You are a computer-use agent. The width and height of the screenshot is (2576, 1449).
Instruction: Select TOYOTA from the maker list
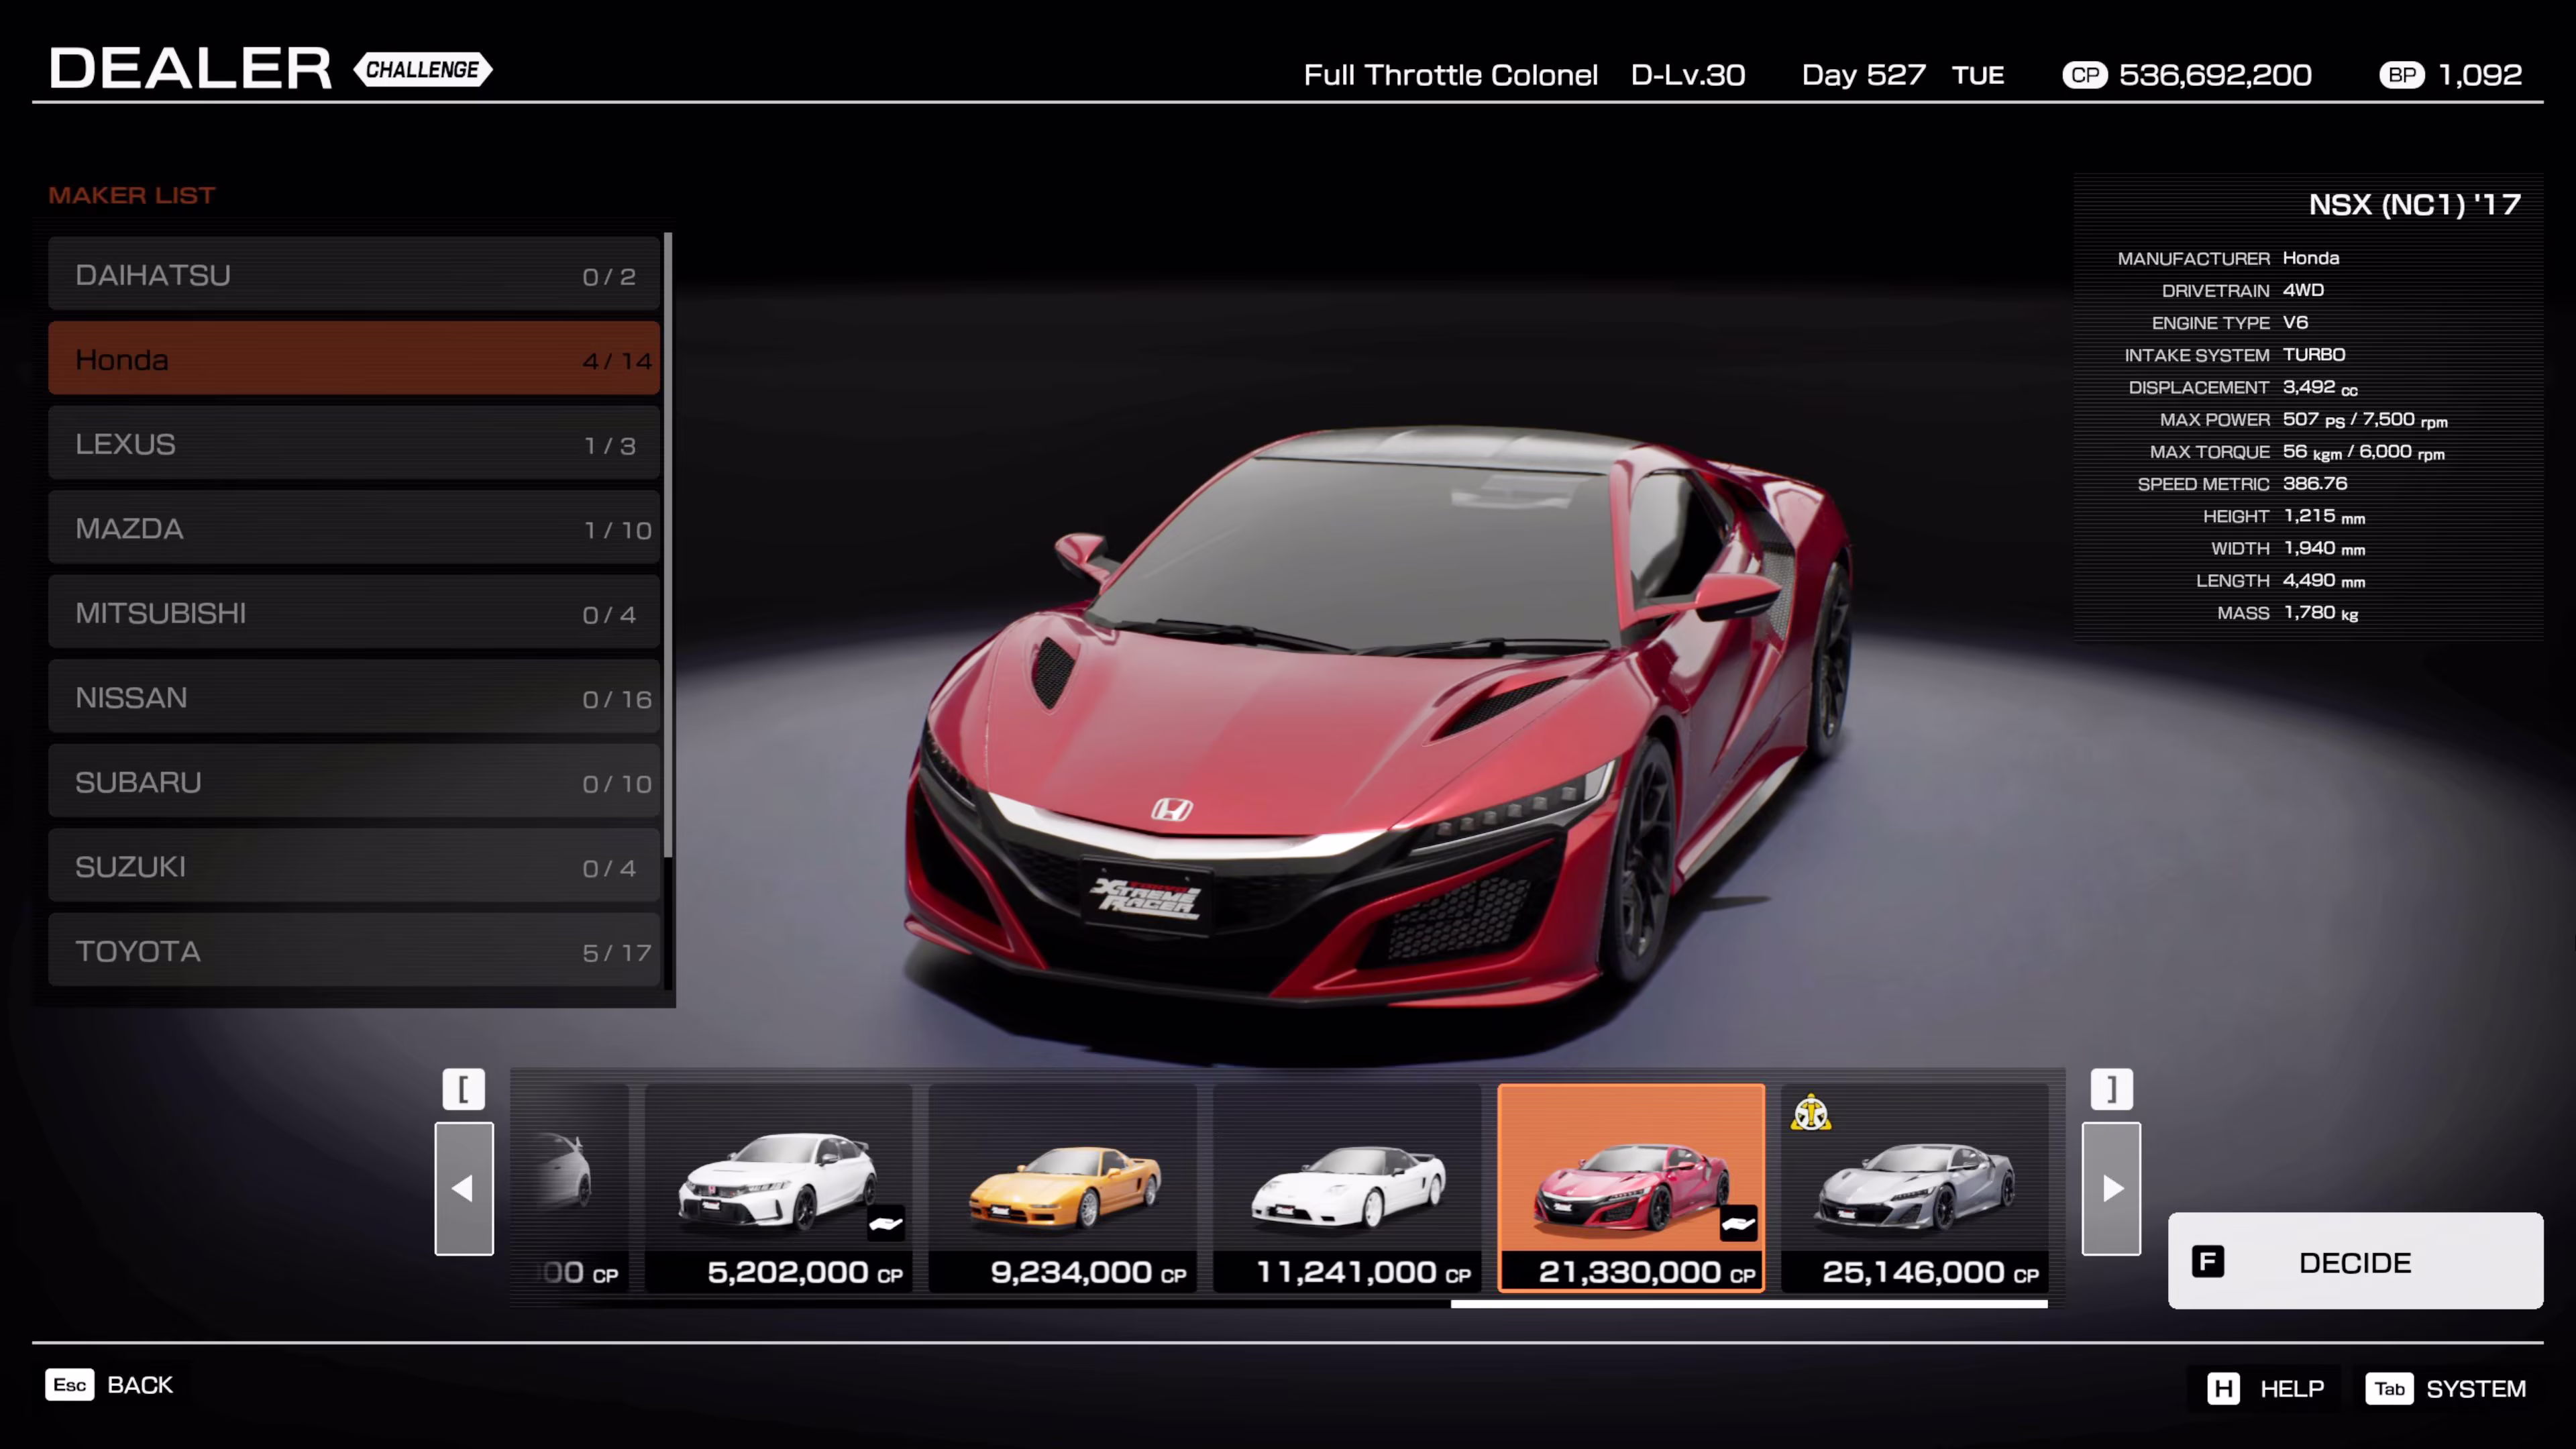click(x=354, y=951)
